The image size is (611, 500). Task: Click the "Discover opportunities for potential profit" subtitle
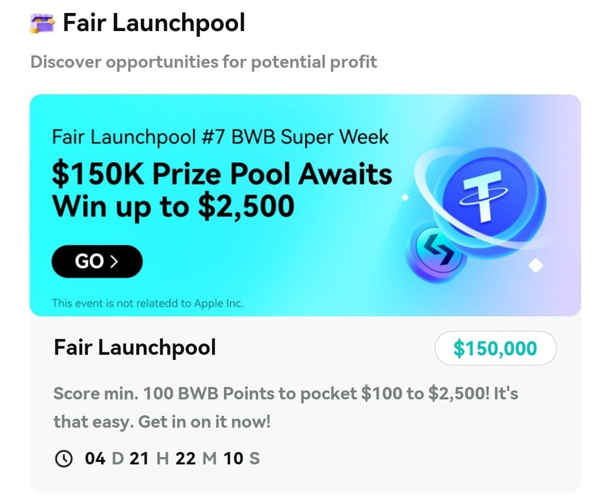coord(204,62)
